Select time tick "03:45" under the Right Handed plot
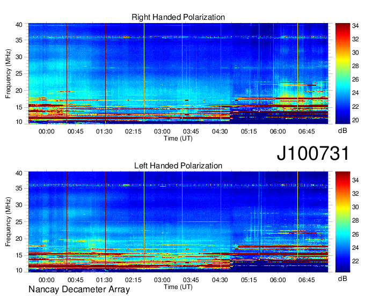 pos(191,131)
